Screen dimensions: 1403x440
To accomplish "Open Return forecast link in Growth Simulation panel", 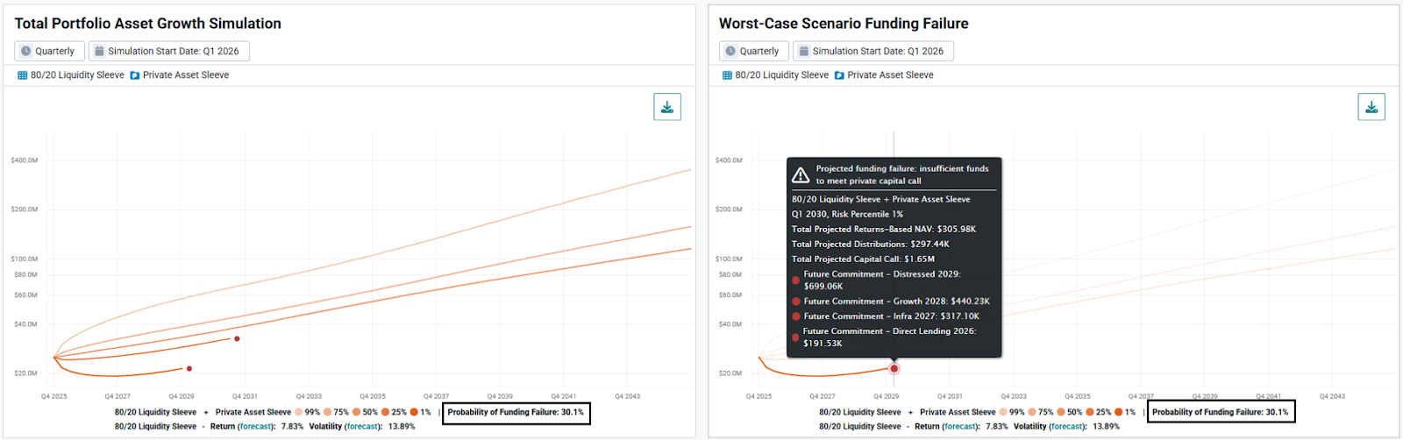I will coord(255,427).
